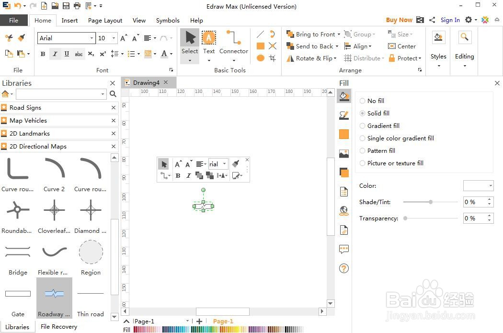Open the Arial font name dropdown
This screenshot has height=333, width=503.
pyautogui.click(x=92, y=38)
